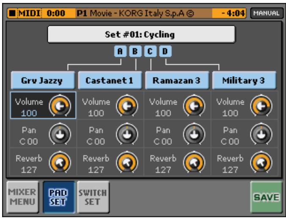
Task: Click the MANUAL button
Action: (x=267, y=13)
